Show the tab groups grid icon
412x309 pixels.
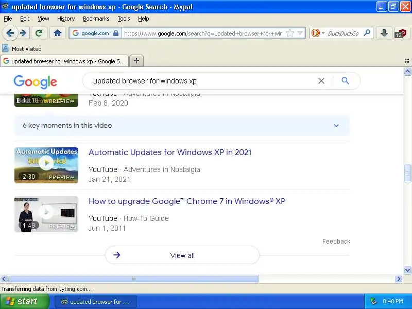(407, 61)
